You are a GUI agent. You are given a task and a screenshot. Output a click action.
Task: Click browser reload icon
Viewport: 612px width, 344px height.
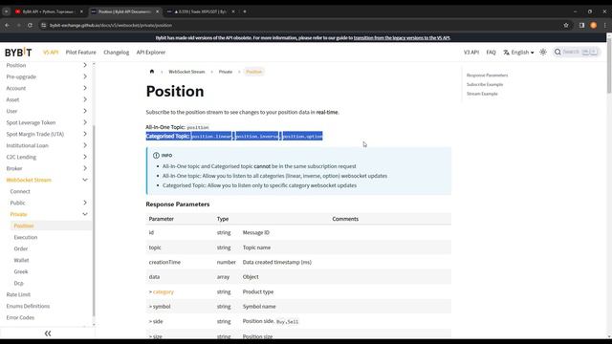click(30, 25)
